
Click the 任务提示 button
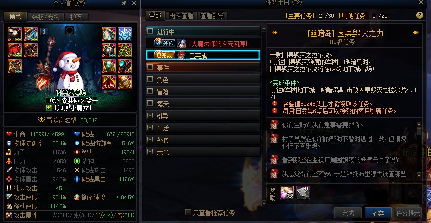(408, 213)
